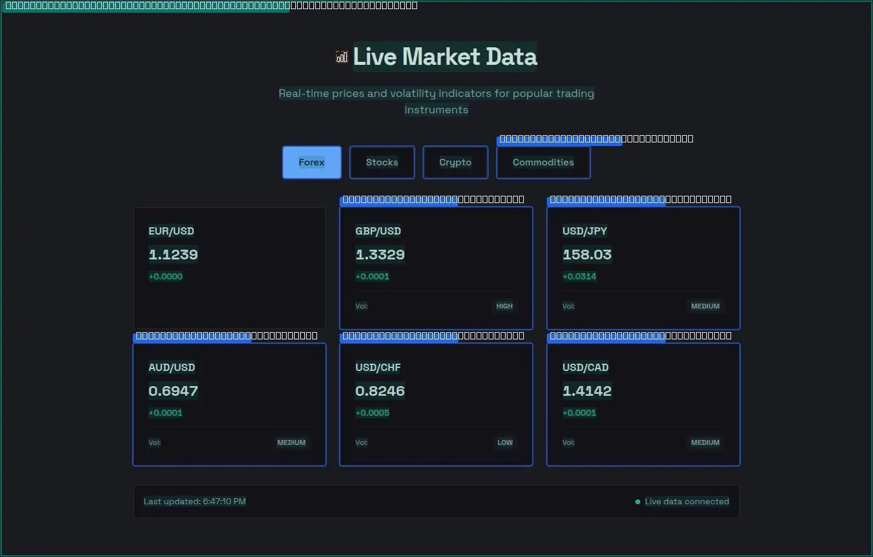Viewport: 873px width, 557px height.
Task: Click the LOW volatility badge on USD/CHF
Action: tap(505, 442)
